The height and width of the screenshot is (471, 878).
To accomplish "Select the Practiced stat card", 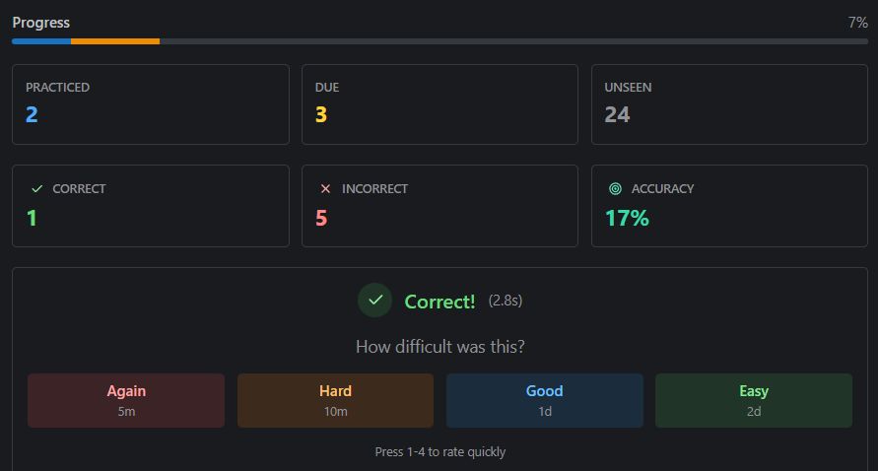I will coord(151,104).
